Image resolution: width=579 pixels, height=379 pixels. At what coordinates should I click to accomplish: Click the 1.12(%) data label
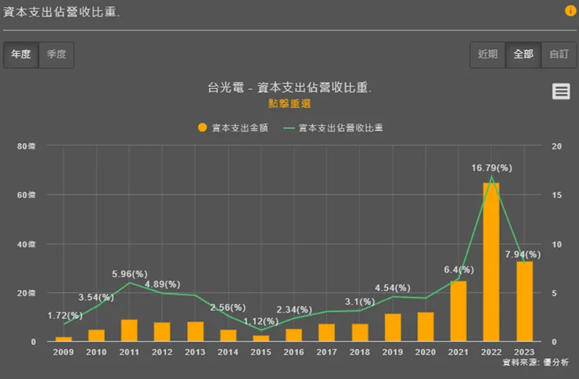261,321
